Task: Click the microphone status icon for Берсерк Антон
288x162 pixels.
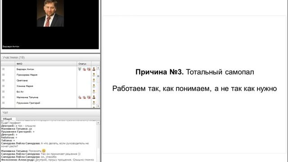Action: coord(80,69)
